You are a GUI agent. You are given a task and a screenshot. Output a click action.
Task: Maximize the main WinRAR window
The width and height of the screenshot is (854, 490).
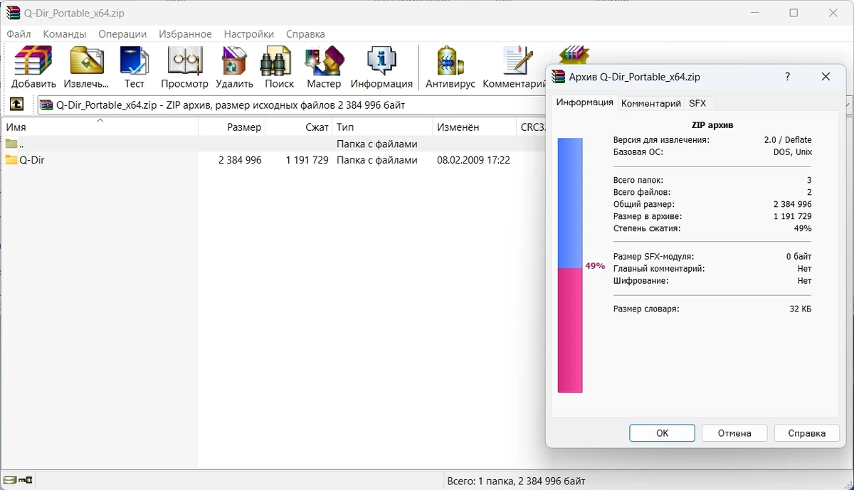(794, 13)
